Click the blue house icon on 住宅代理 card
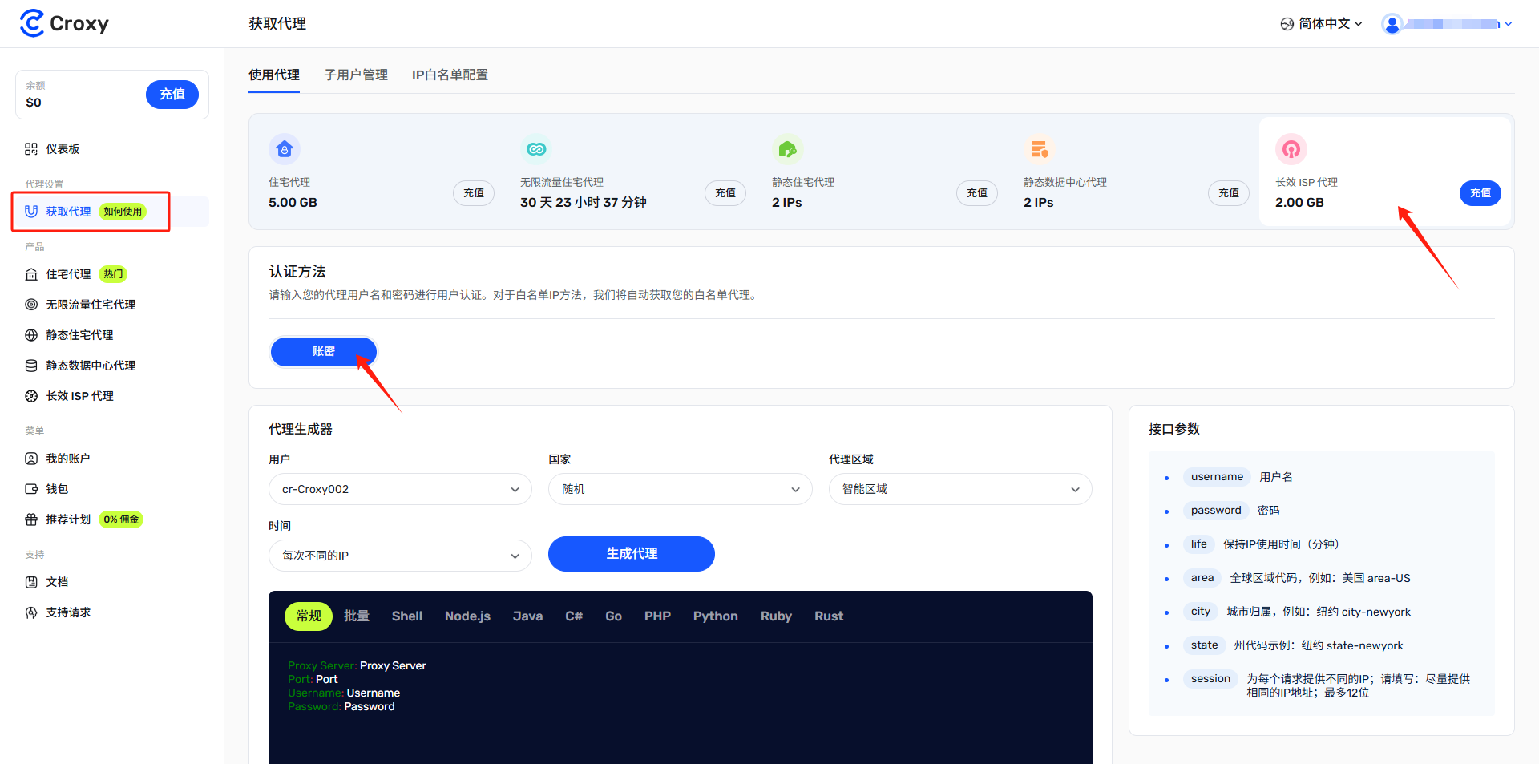Image resolution: width=1539 pixels, height=764 pixels. tap(285, 149)
